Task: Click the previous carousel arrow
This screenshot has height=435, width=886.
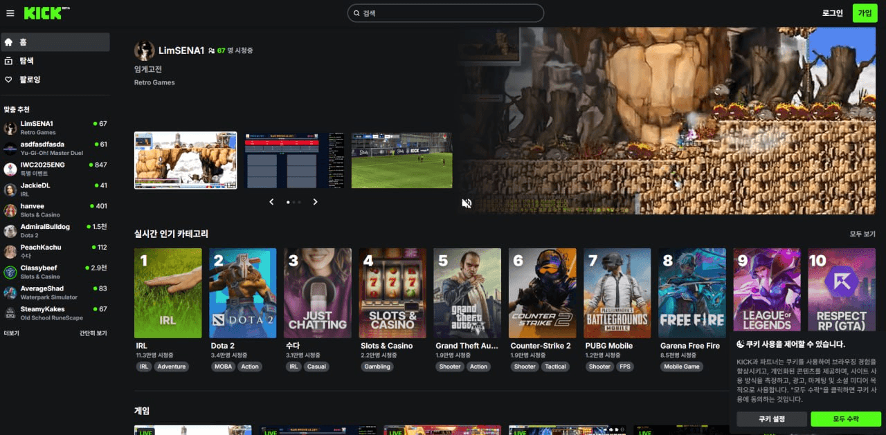Action: (x=271, y=202)
